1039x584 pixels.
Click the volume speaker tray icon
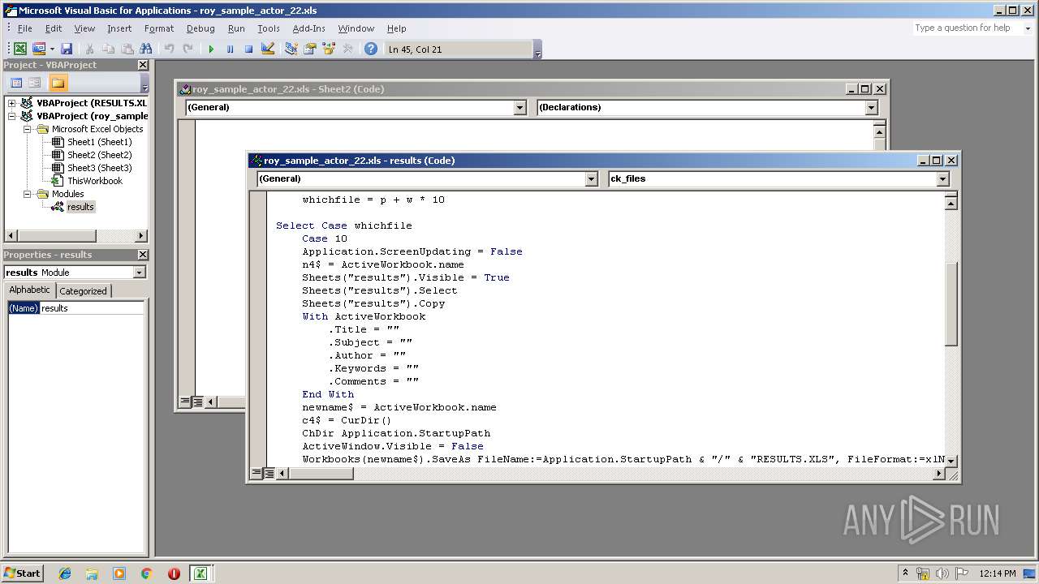(x=942, y=573)
